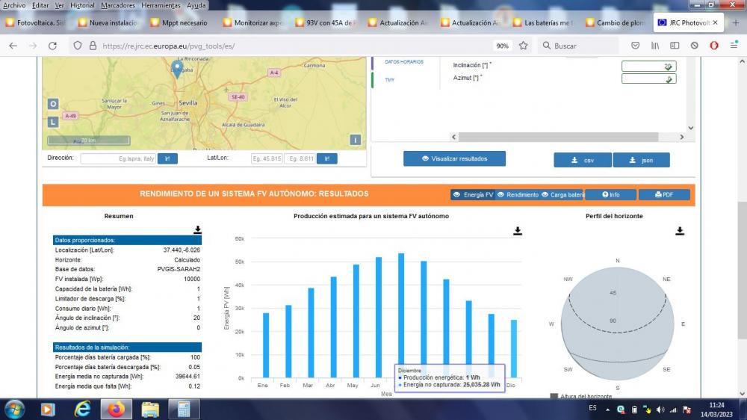The height and width of the screenshot is (420, 747).
Task: Switch to the Nueva instalacio tab
Action: 108,22
